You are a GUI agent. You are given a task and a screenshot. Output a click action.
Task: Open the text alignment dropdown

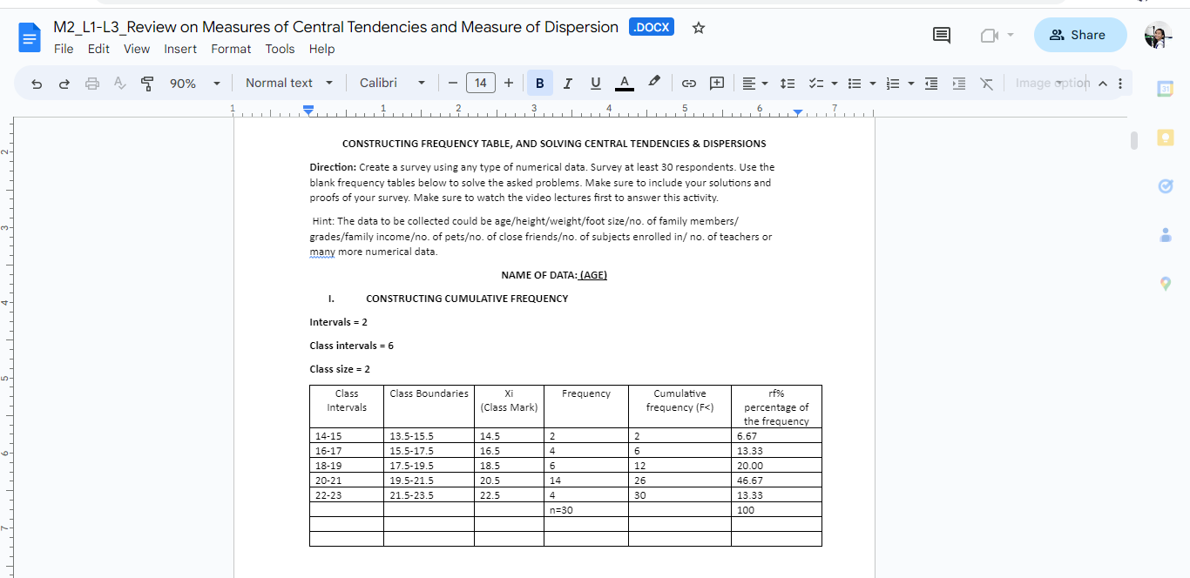tap(754, 84)
